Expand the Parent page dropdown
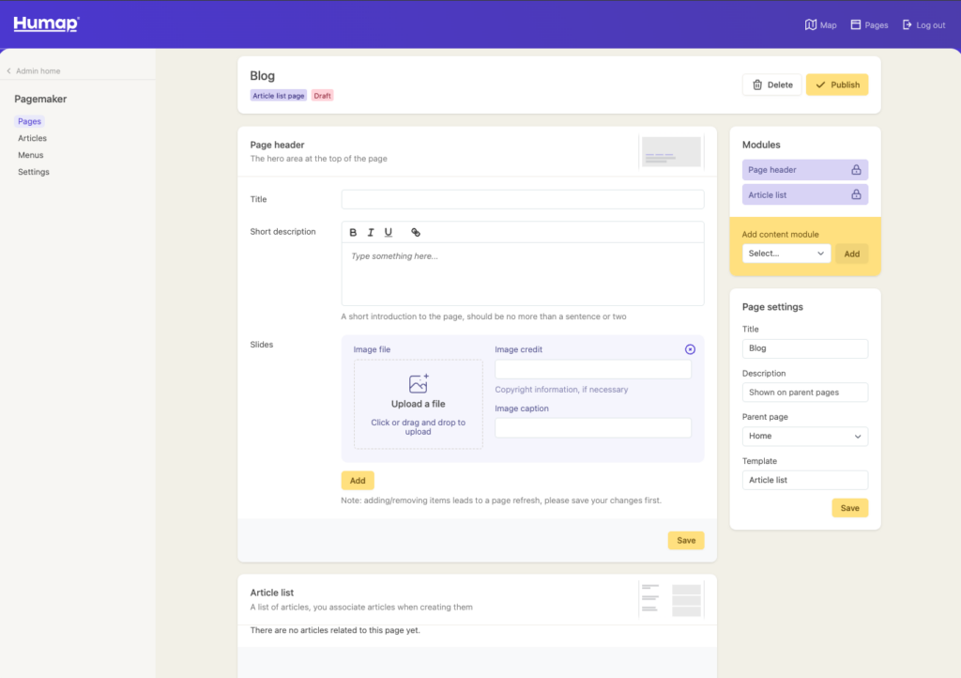Viewport: 961px width, 678px height. click(804, 437)
